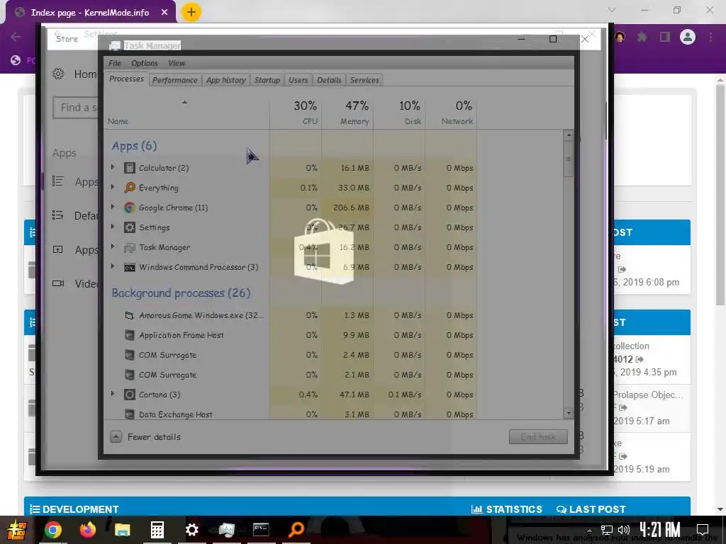The height and width of the screenshot is (544, 726).
Task: Click the Task Manager scrollbar up arrow
Action: click(x=569, y=135)
